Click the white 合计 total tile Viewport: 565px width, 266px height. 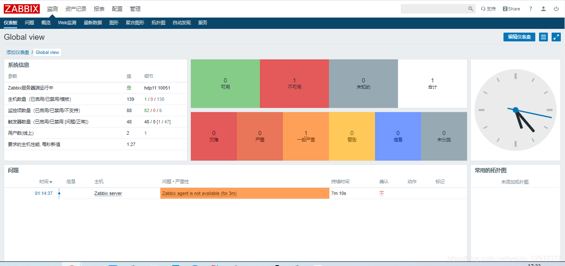[432, 84]
